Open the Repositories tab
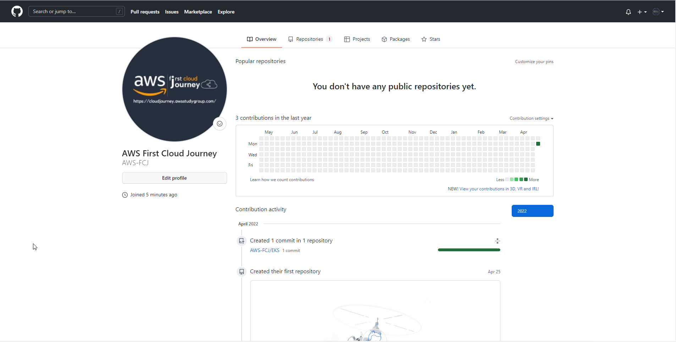Image resolution: width=676 pixels, height=342 pixels. [310, 39]
